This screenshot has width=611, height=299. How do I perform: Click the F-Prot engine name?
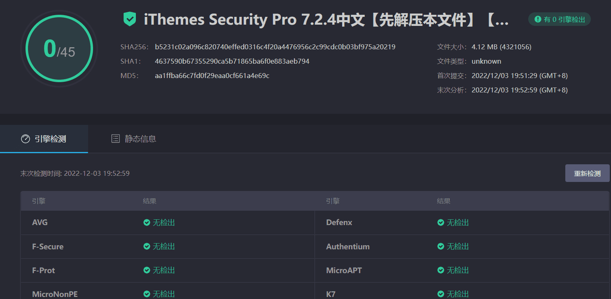[x=44, y=270]
